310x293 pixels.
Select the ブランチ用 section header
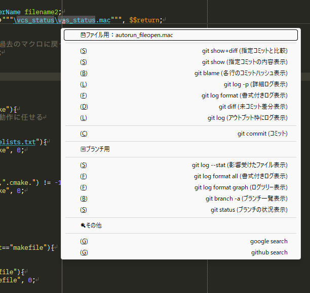[x=181, y=149]
